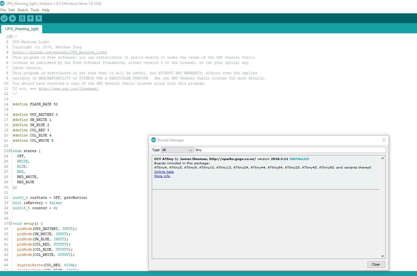Click the Arduino logo in title bar
This screenshot has width=417, height=276.
point(2,3)
